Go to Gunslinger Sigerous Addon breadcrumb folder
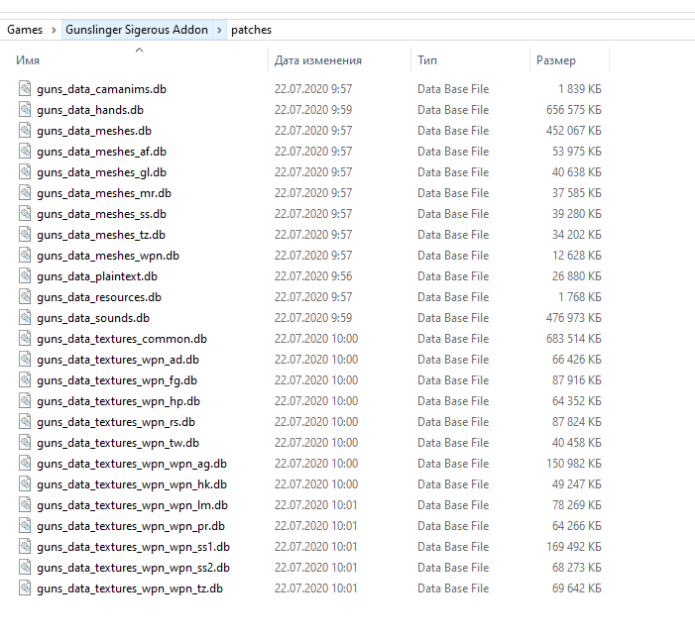Screen dimensions: 695x640 click(137, 30)
